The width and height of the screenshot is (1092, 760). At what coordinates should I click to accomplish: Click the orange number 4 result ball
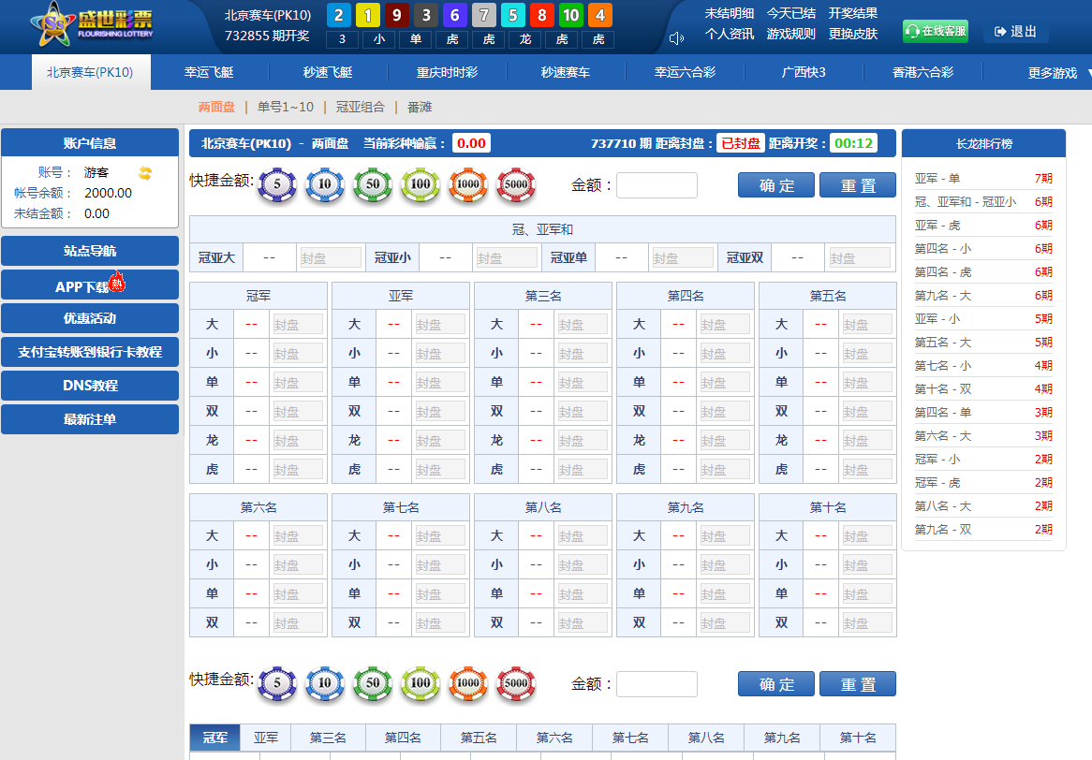600,15
